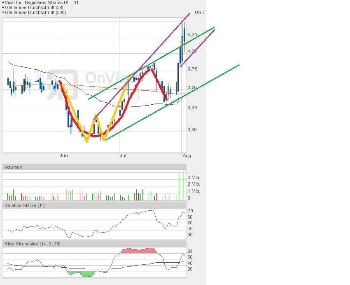350x285 pixels.
Task: Click the 3,75 price axis label
Action: coord(192,69)
